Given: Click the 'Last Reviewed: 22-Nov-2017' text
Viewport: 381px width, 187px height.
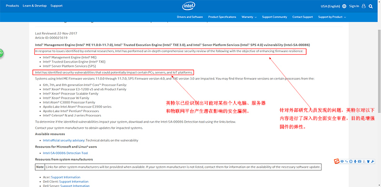Looking at the screenshot, I should point(56,33).
